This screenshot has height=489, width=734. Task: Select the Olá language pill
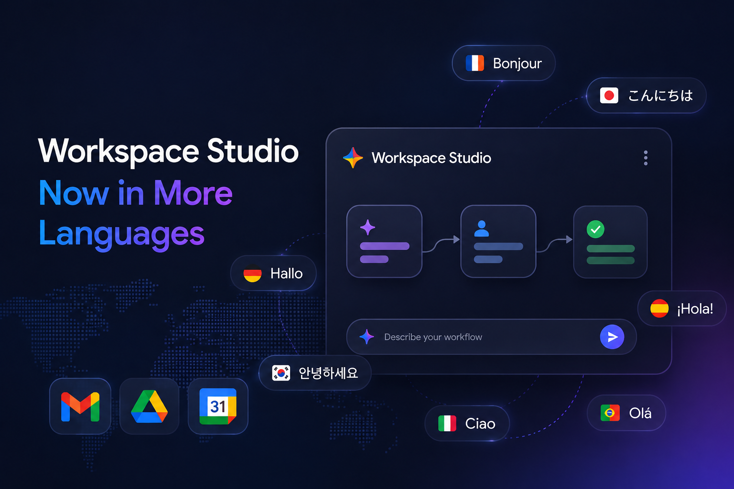coord(626,413)
